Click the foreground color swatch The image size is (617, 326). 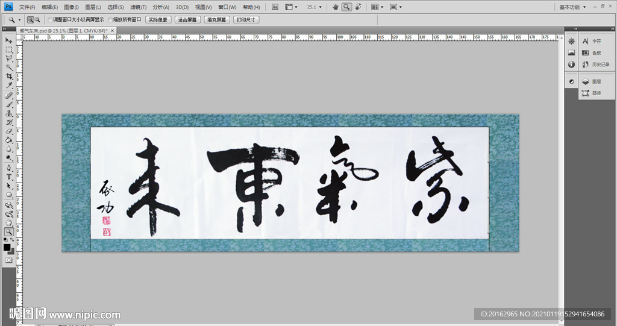7,247
